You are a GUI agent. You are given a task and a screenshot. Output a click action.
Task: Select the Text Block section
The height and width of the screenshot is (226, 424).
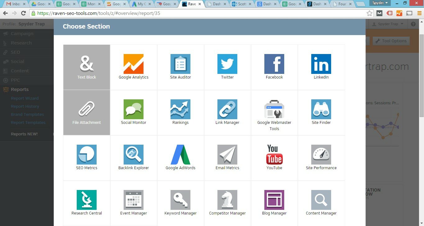pos(87,67)
